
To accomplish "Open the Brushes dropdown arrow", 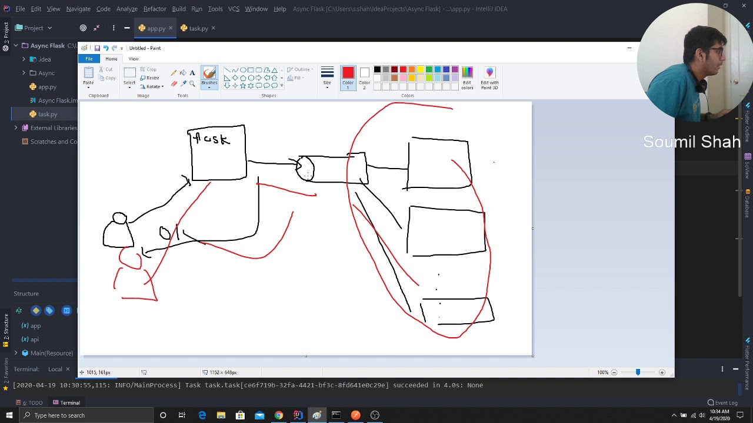I will pyautogui.click(x=209, y=87).
